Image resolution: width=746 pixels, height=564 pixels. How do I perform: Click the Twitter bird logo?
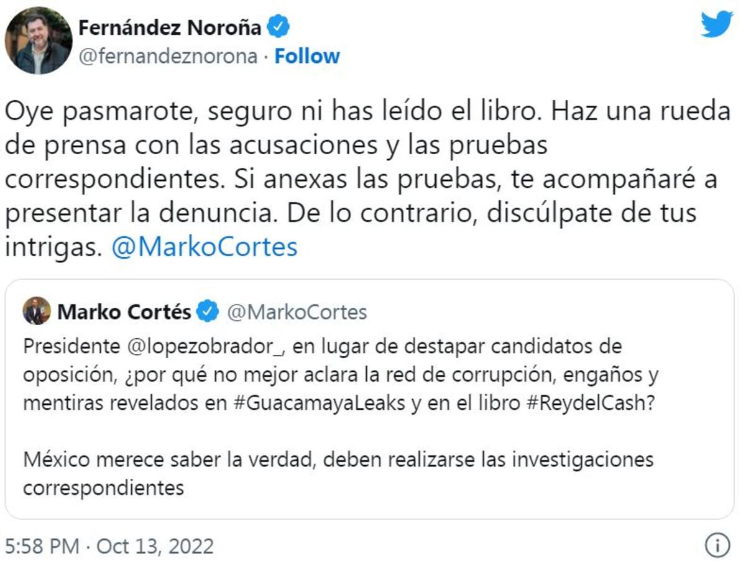(x=717, y=25)
